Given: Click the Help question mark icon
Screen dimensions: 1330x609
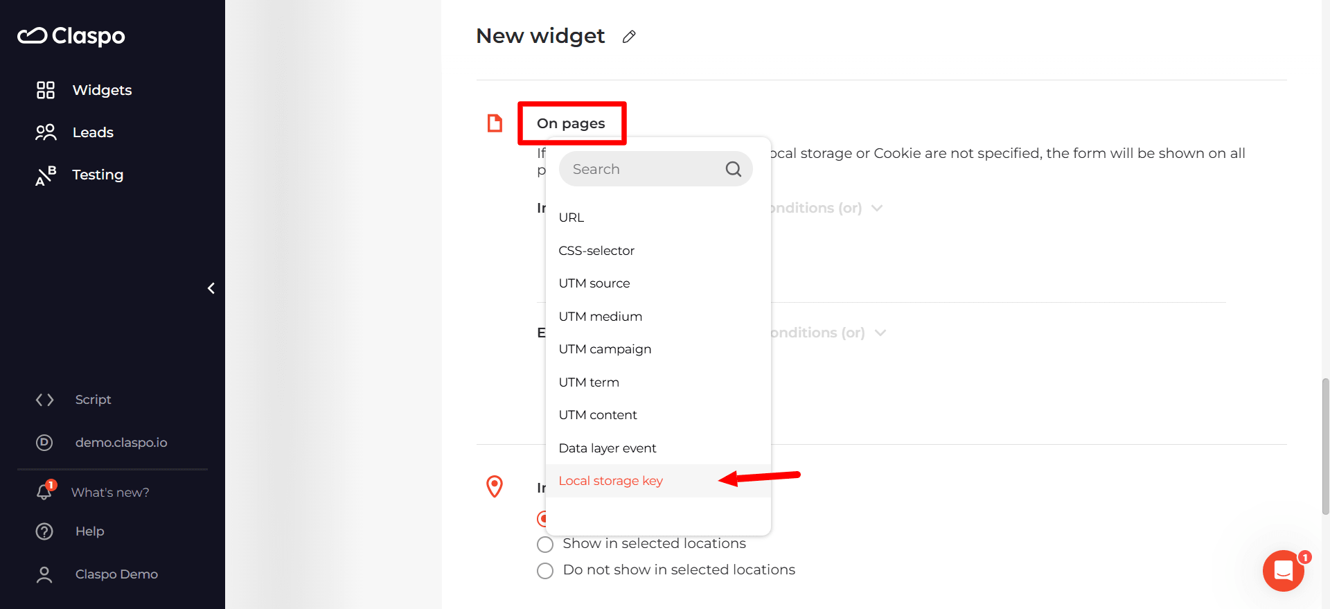Looking at the screenshot, I should [44, 531].
